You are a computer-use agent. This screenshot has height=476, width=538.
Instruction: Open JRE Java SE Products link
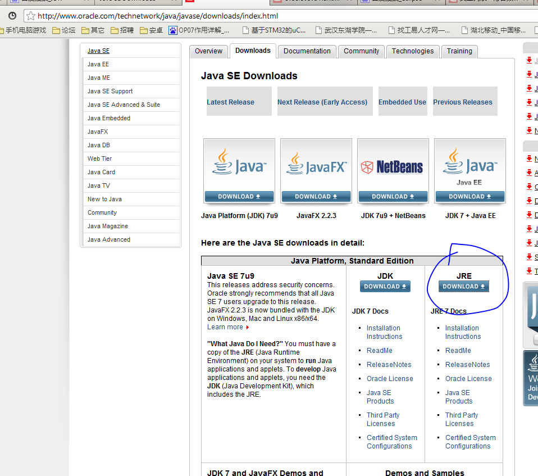point(459,397)
